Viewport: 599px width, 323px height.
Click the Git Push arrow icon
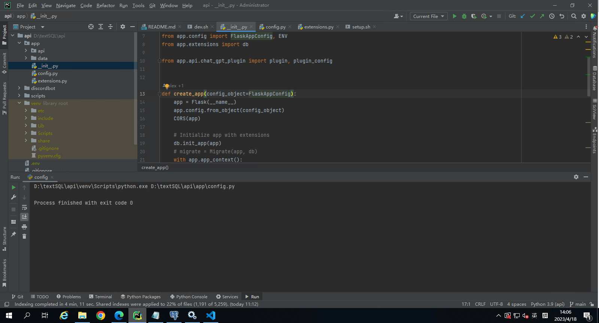pyautogui.click(x=542, y=16)
